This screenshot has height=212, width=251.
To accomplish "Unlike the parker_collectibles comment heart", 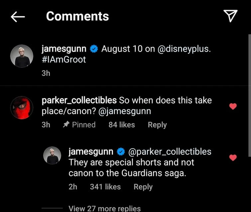I will click(x=233, y=107).
